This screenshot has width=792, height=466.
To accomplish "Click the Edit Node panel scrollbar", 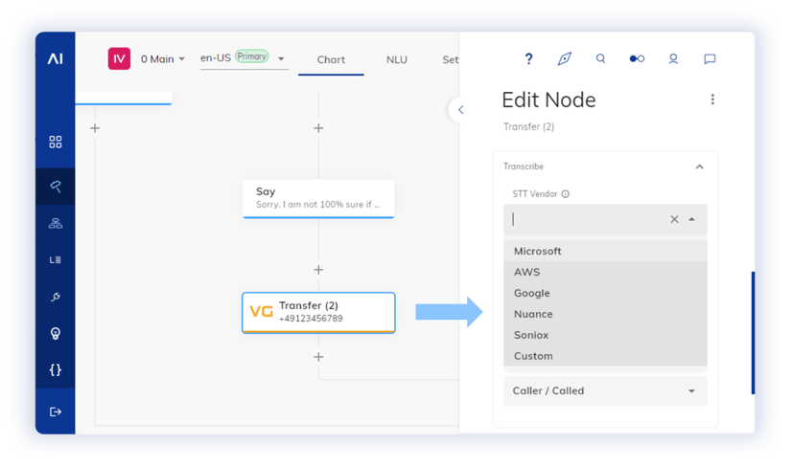I will (x=753, y=332).
